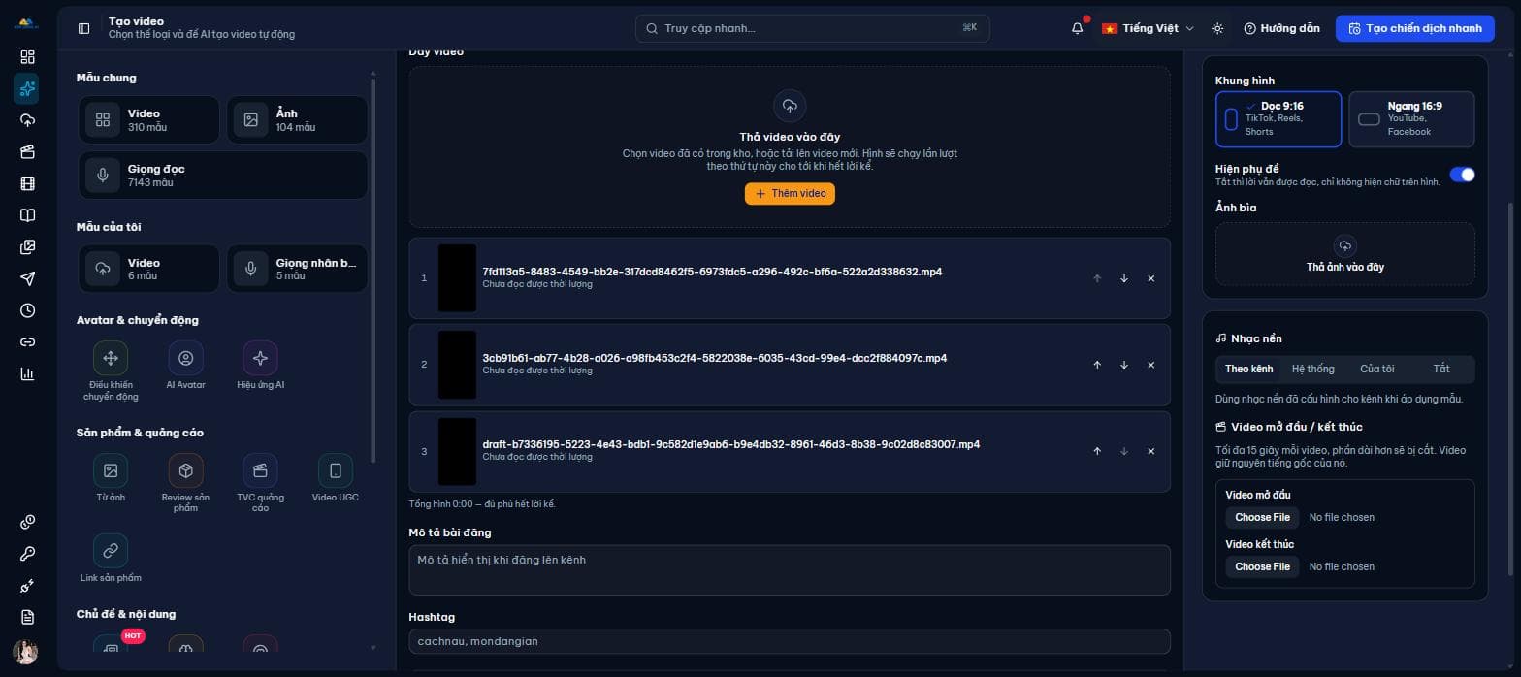Screen dimensions: 1521x677
Task: Open the Tiếng Việt language dropdown
Action: (x=1148, y=28)
